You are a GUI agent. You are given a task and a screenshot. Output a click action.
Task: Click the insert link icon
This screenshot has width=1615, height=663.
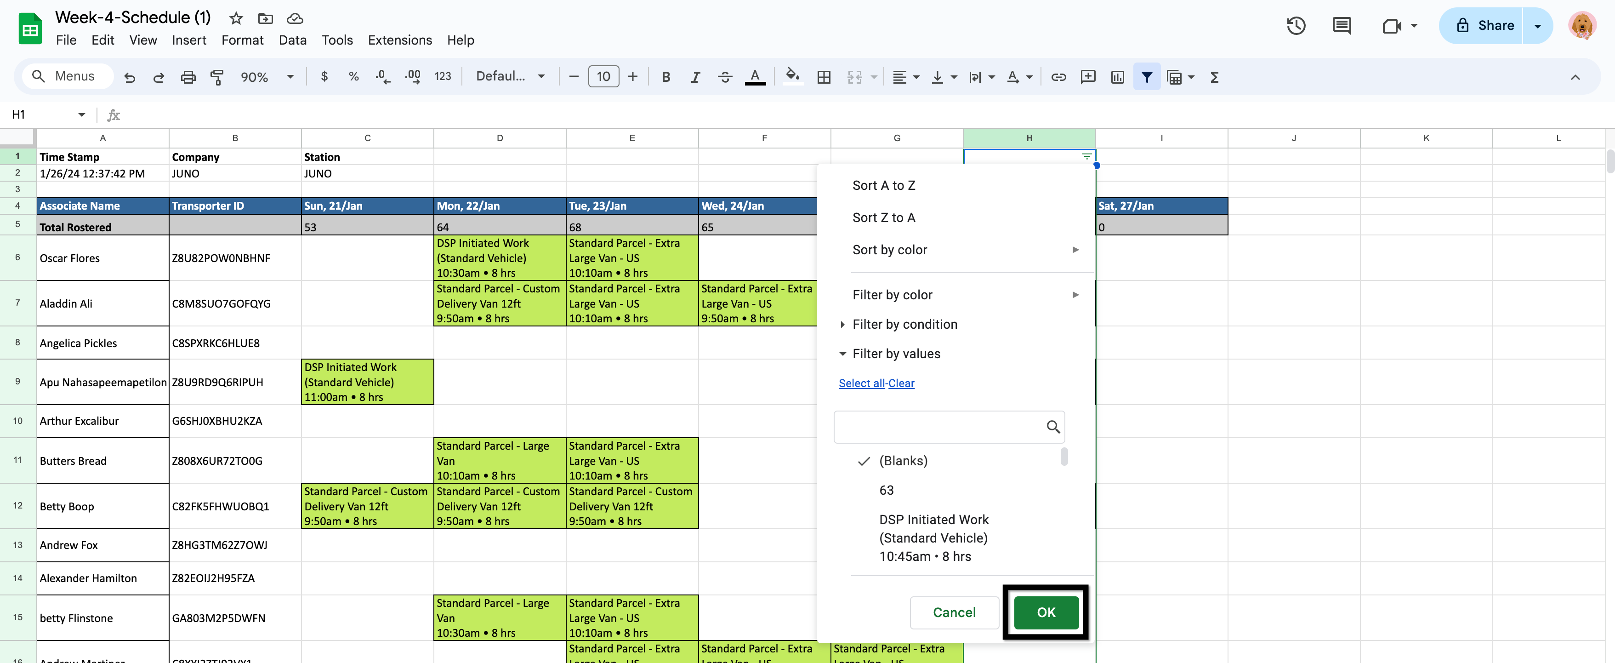pos(1058,76)
